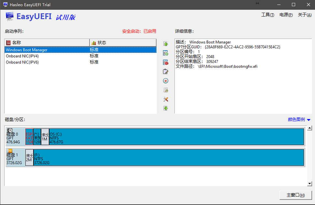Select the (F:) NTFS partition

(x=169, y=157)
